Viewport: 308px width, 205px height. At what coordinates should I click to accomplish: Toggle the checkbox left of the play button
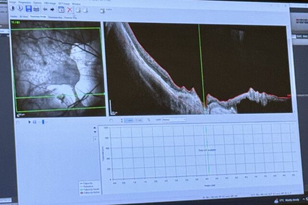tap(18, 122)
